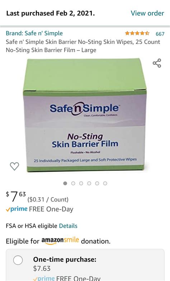Add item to wish list heart icon

14,166
